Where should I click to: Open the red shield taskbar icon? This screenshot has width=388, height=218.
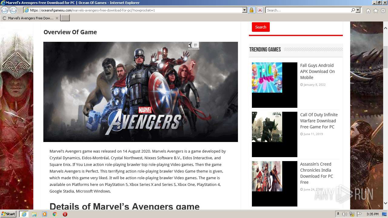coord(65,214)
